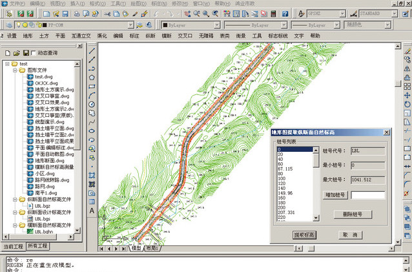Collapse the test root folder node

click(7, 64)
